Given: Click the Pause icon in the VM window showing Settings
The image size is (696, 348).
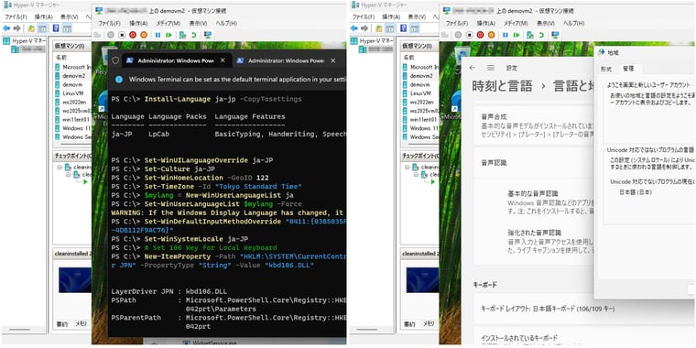Looking at the screenshot, I should coord(506,35).
